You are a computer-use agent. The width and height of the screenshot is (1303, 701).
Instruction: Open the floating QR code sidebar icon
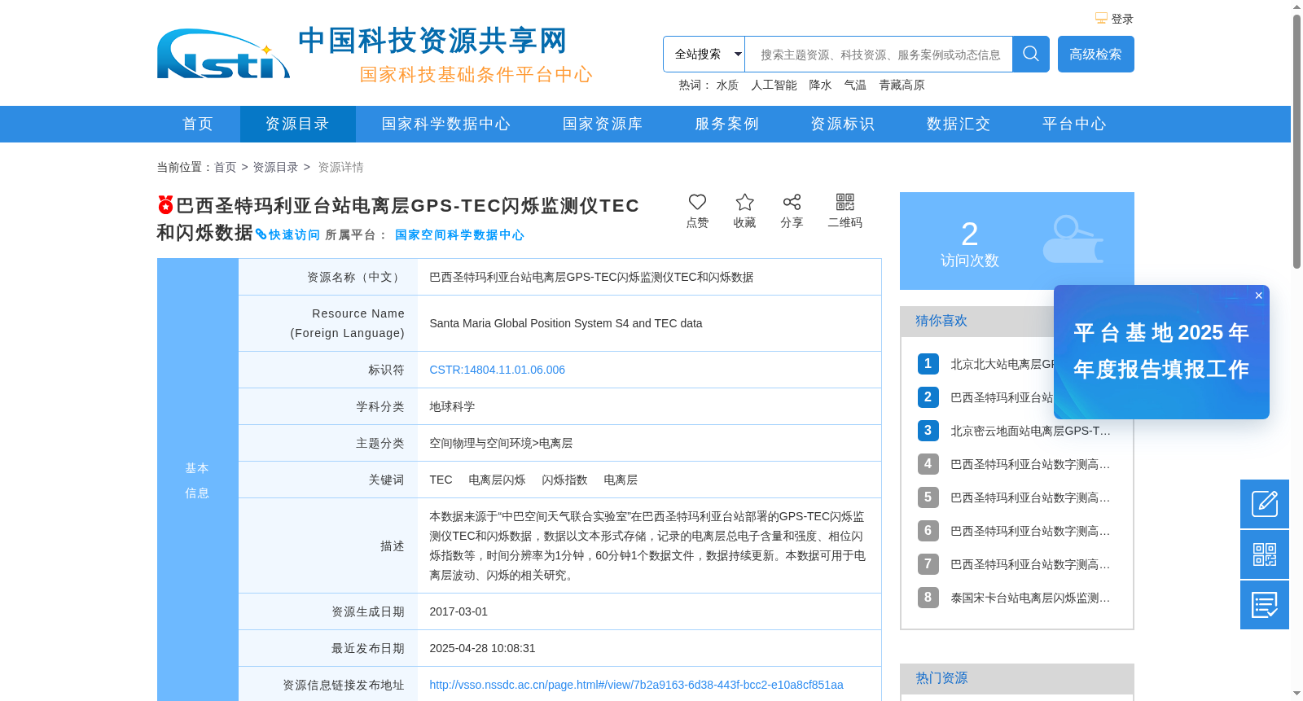tap(1265, 554)
